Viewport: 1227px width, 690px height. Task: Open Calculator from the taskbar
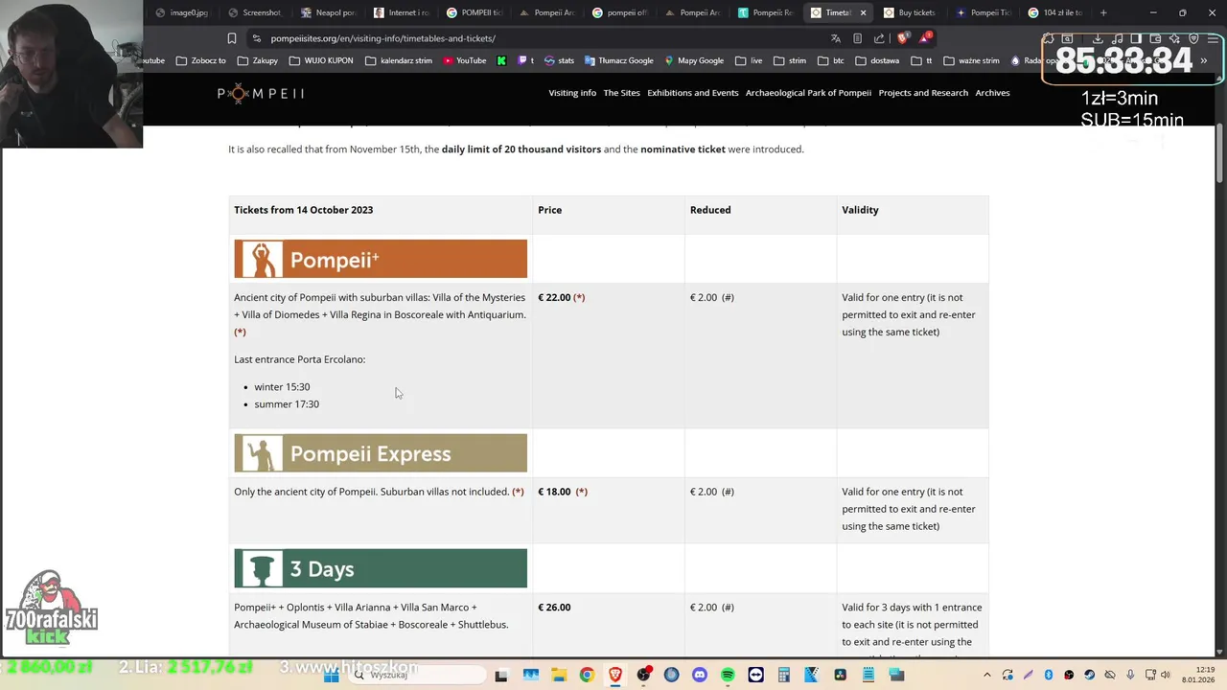pos(784,675)
